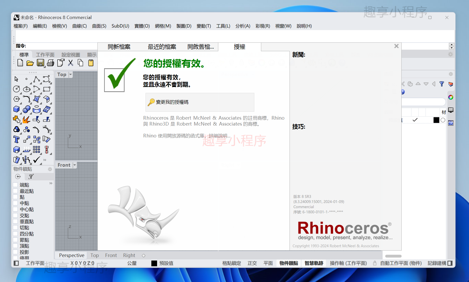Expand the osnap list chevron beside 端點
The height and width of the screenshot is (282, 469).
(51, 183)
